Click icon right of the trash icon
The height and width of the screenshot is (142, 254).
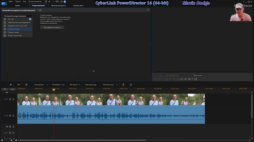point(131,84)
